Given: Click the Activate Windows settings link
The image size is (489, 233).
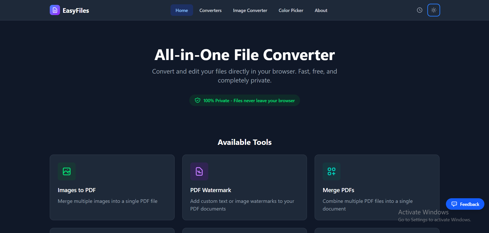Looking at the screenshot, I should pos(434,219).
